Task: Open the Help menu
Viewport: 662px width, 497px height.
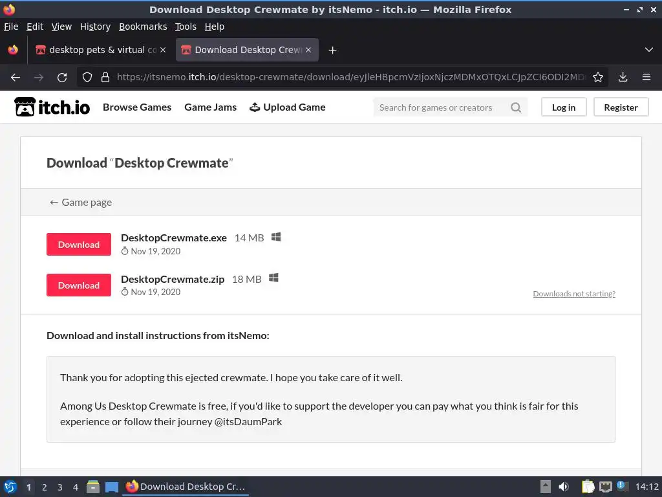Action: point(215,27)
